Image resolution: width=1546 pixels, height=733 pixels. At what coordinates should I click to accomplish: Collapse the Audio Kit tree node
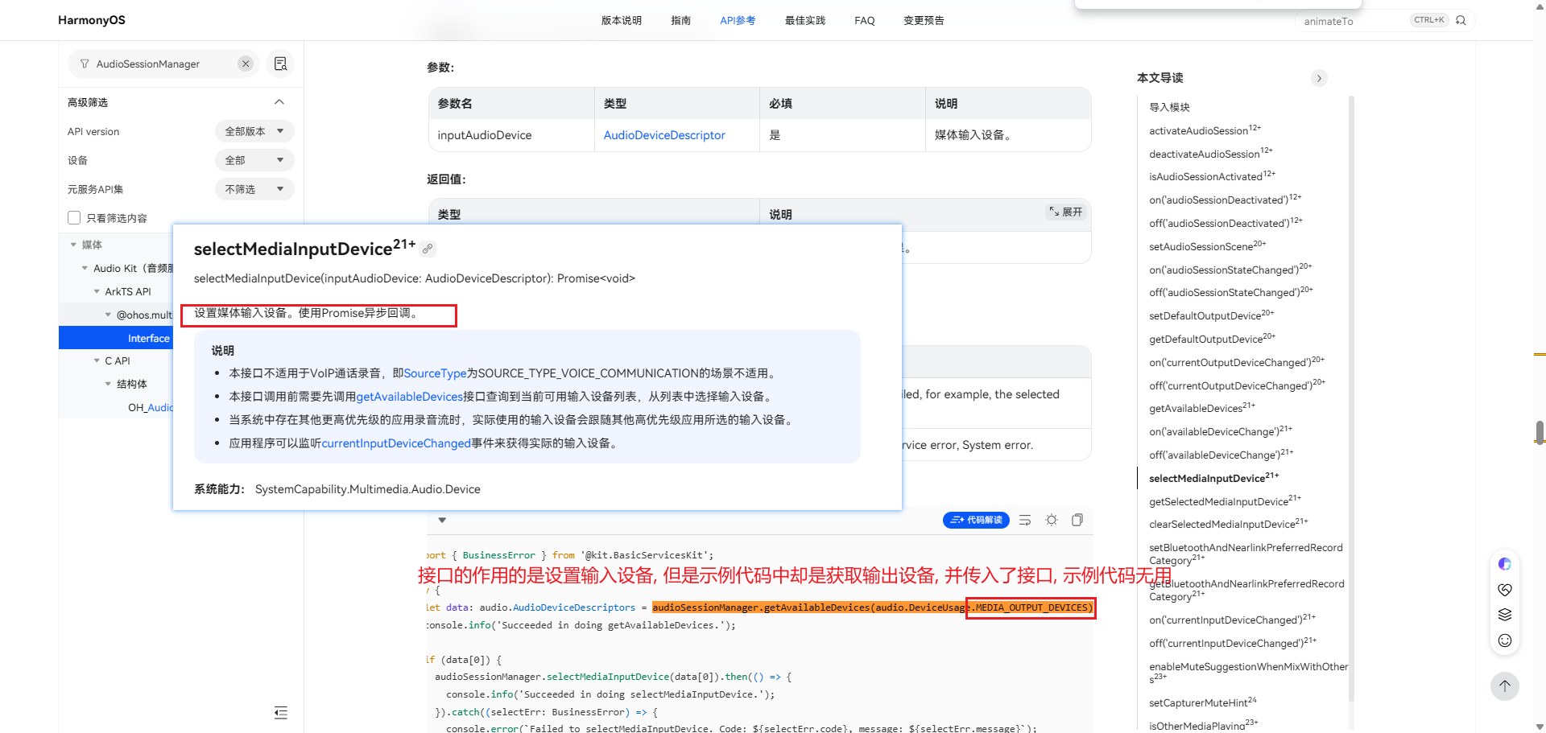pyautogui.click(x=85, y=268)
